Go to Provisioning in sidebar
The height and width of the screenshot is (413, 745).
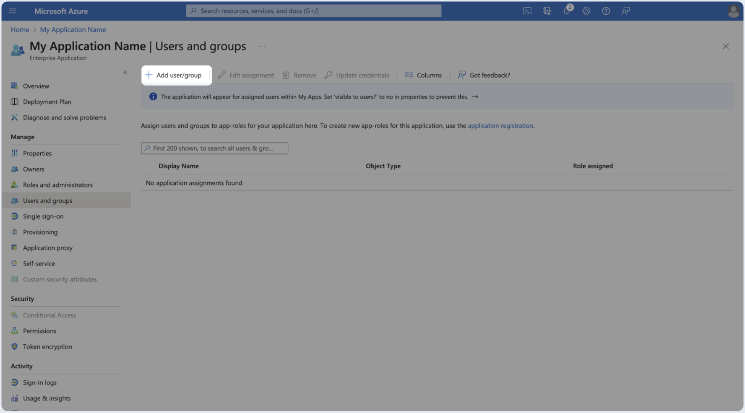pos(40,232)
